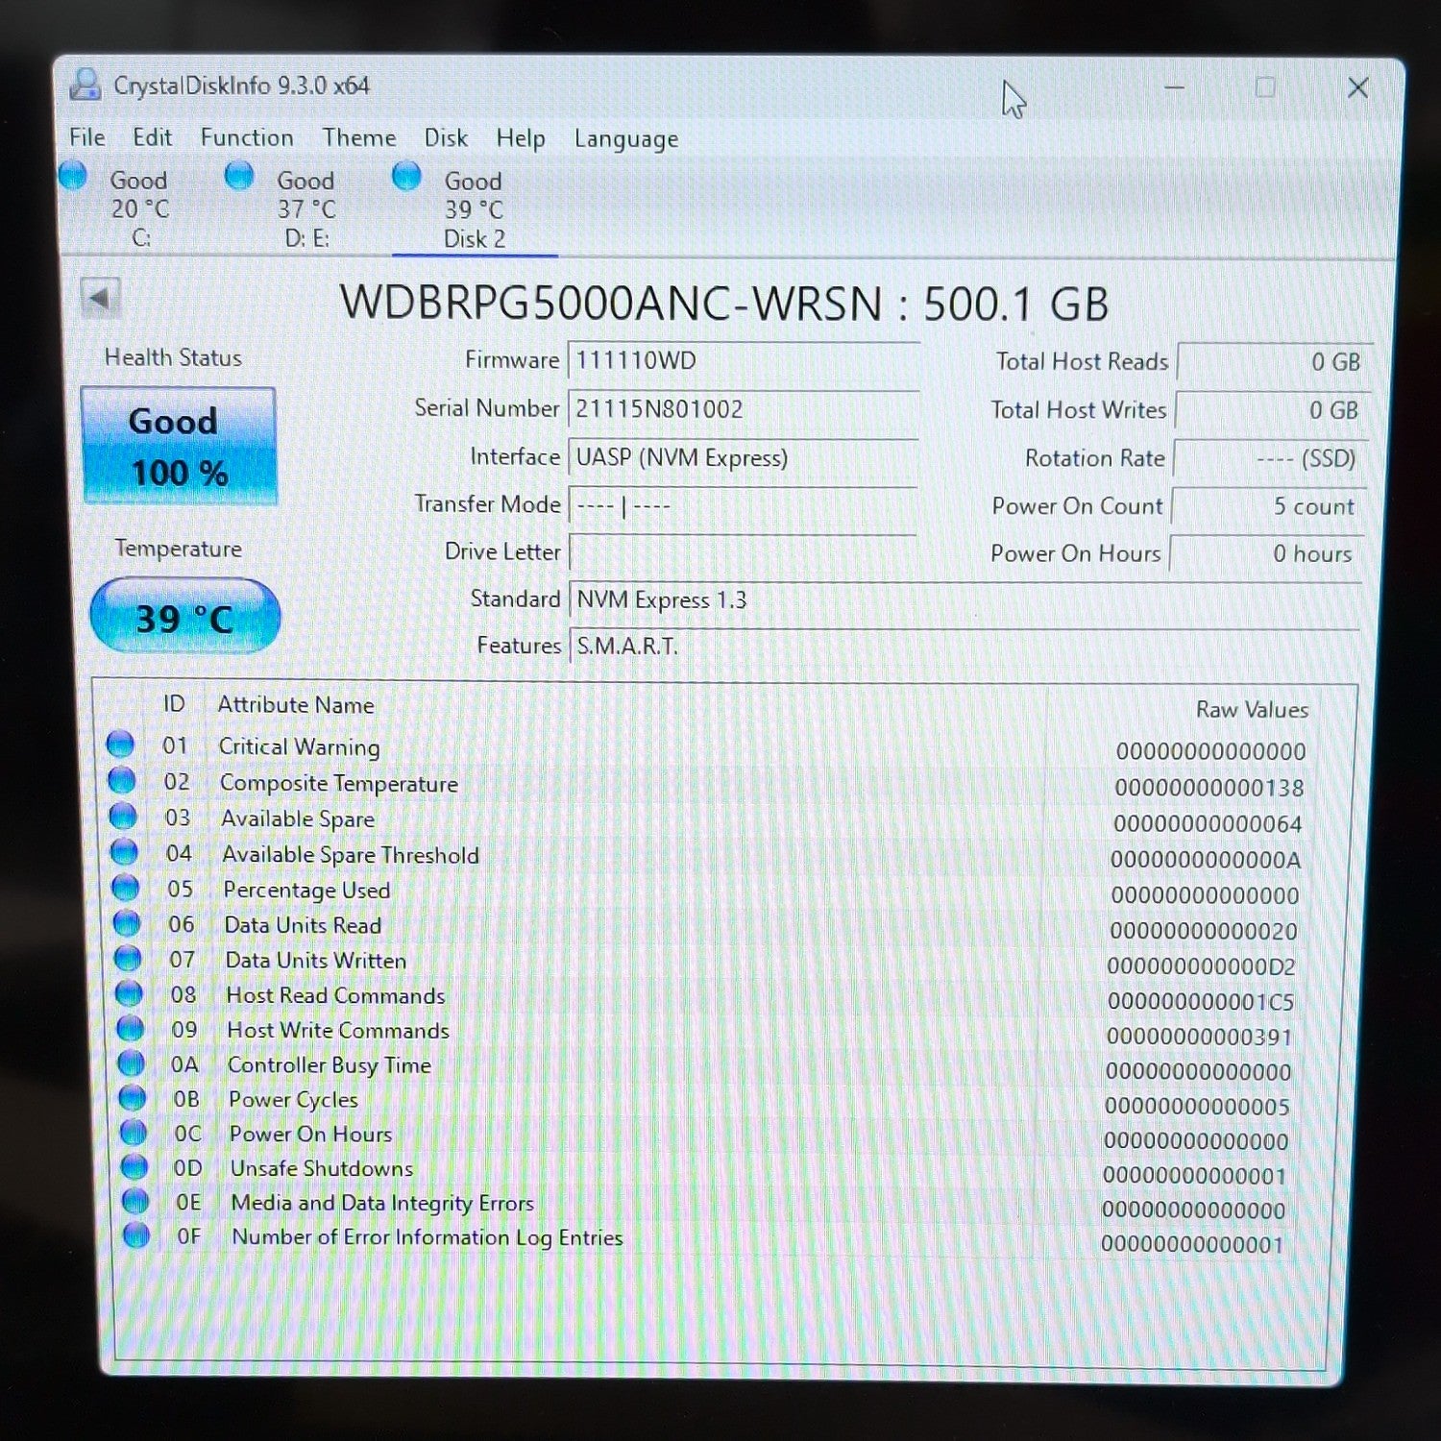
Task: Click status orb for Power Cycles row
Action: pyautogui.click(x=133, y=1097)
